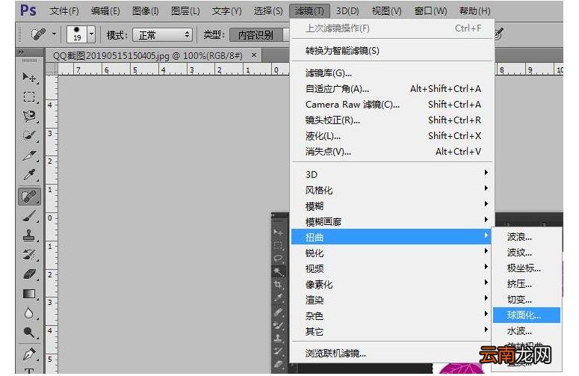Viewport: 579px width, 376px height.
Task: Open the 文字(Y) menu
Action: point(226,11)
